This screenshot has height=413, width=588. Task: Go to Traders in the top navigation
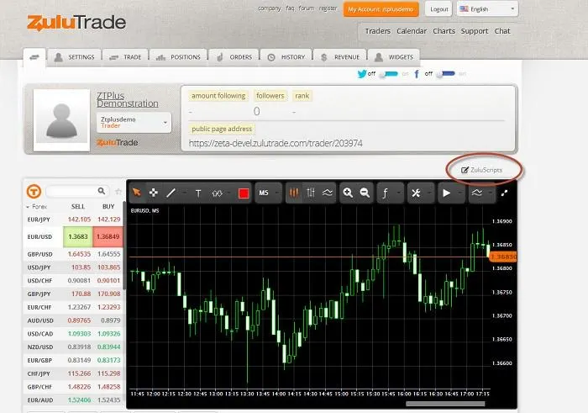pyautogui.click(x=378, y=31)
